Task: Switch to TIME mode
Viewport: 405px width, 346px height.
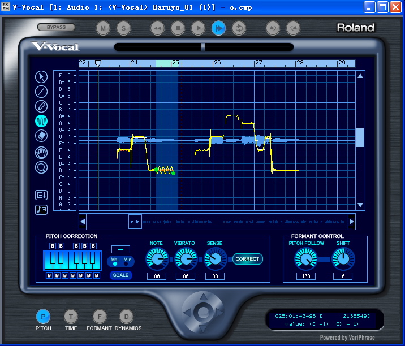Action: (x=71, y=316)
